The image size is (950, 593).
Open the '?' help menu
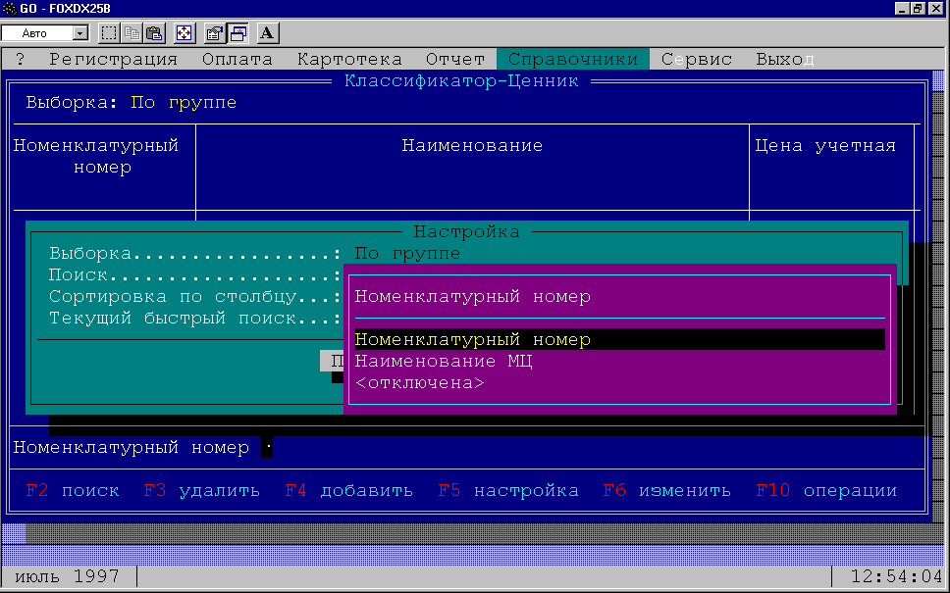20,59
